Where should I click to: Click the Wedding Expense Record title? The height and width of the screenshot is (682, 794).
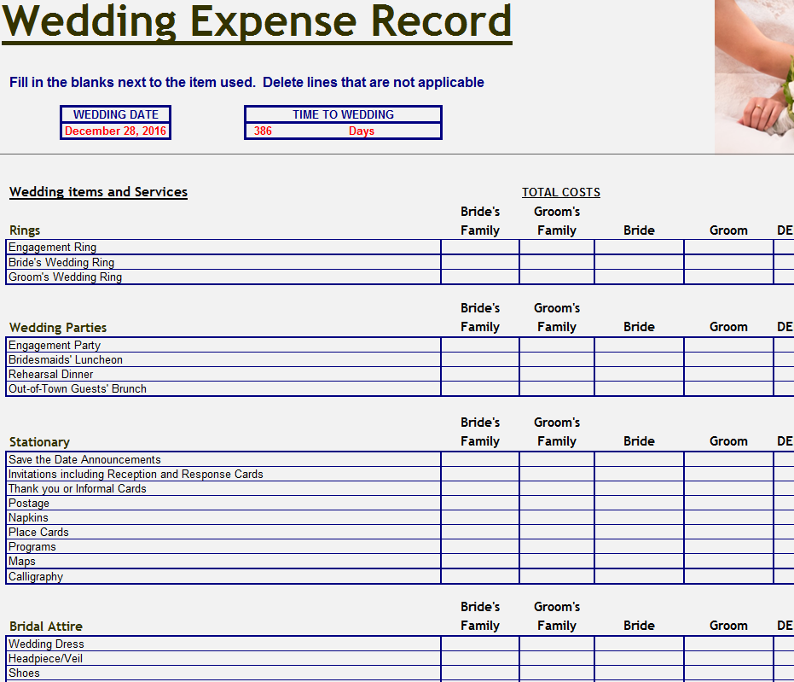(x=256, y=22)
